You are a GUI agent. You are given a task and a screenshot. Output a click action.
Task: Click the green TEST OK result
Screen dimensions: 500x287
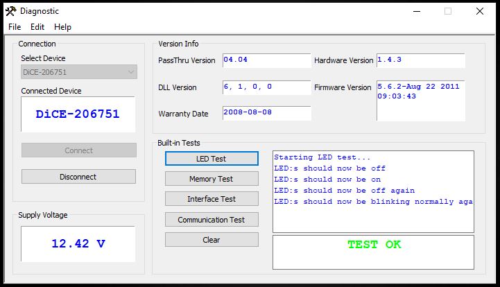click(x=374, y=245)
